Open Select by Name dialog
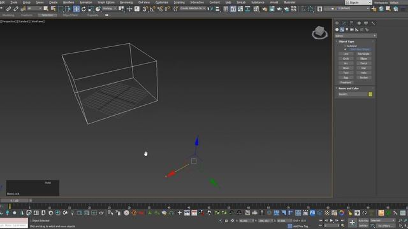Image resolution: width=408 pixels, height=229 pixels. (x=54, y=9)
